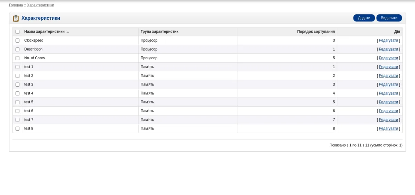Check the box for Clockspeed row

tap(17, 41)
